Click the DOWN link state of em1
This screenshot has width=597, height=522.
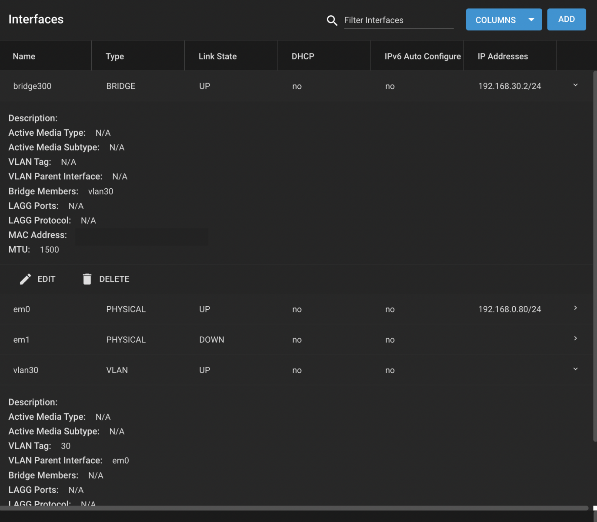coord(212,340)
